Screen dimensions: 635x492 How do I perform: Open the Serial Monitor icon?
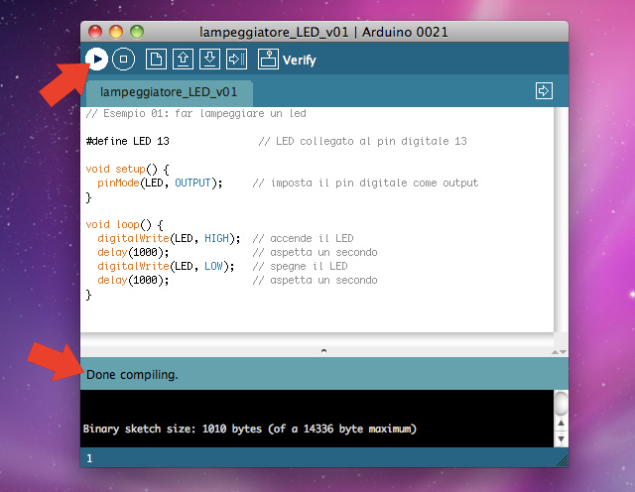[x=268, y=60]
